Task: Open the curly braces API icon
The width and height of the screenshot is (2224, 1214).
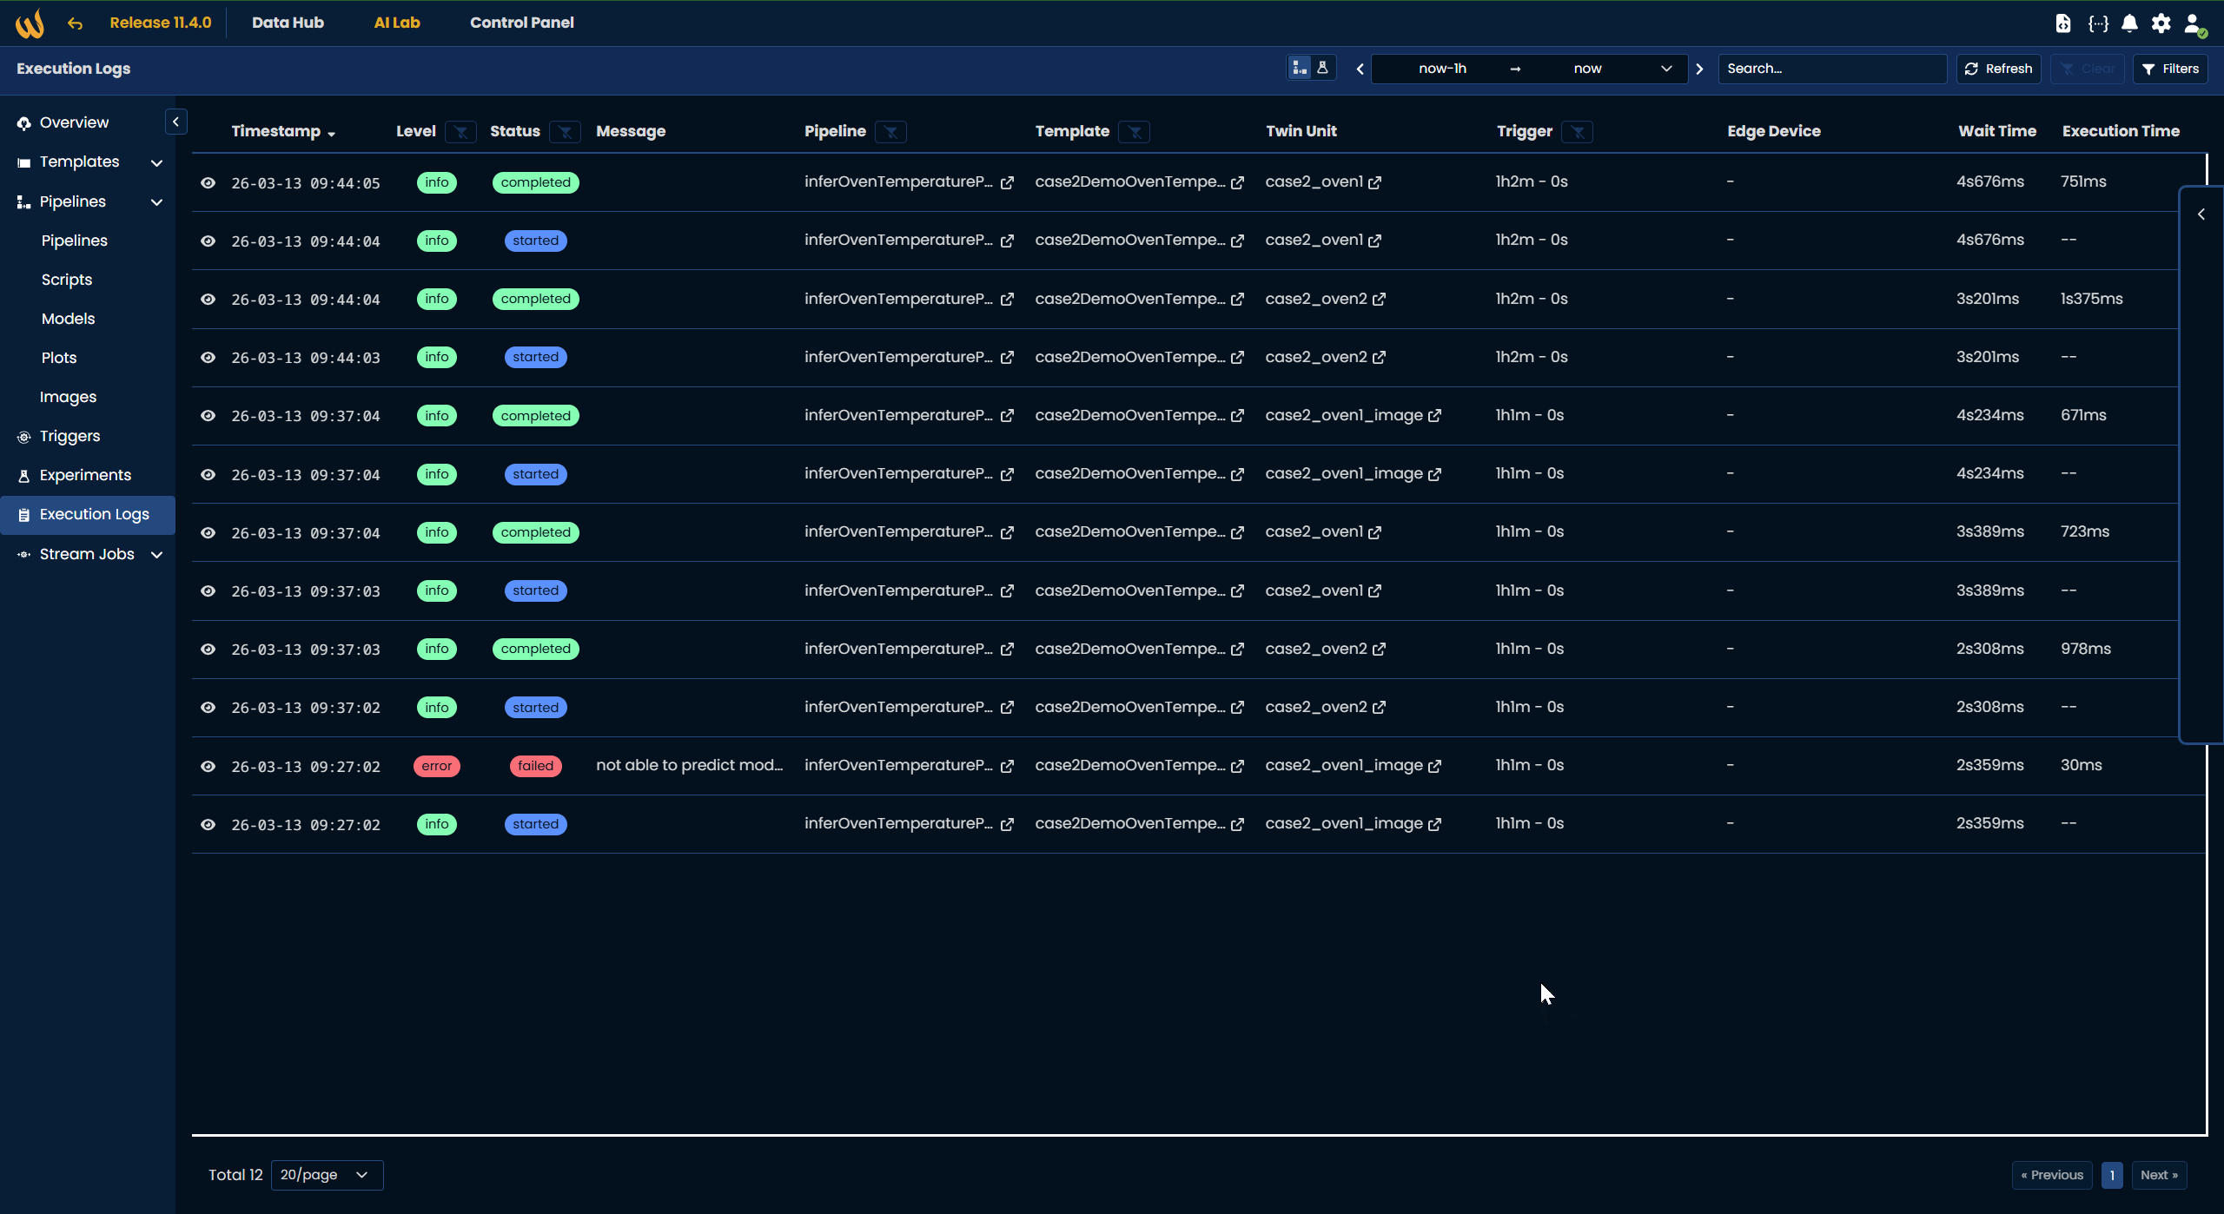Action: [x=2098, y=23]
